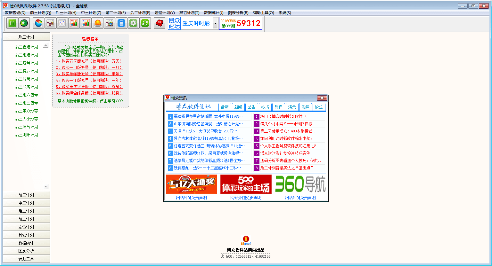Click the bar chart icon beside the alarm light
Image resolution: width=492 pixels, height=266 pixels.
point(86,23)
